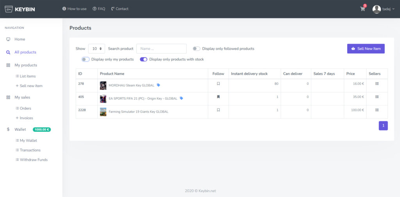400x197 pixels.
Task: Follow MORDHAU Steam Key bookmark icon
Action: point(218,83)
